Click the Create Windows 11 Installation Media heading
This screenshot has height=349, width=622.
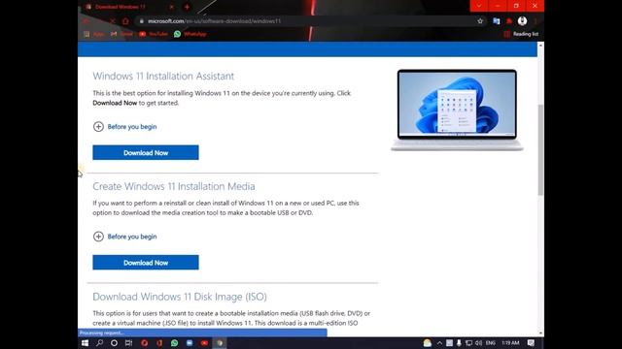point(174,186)
